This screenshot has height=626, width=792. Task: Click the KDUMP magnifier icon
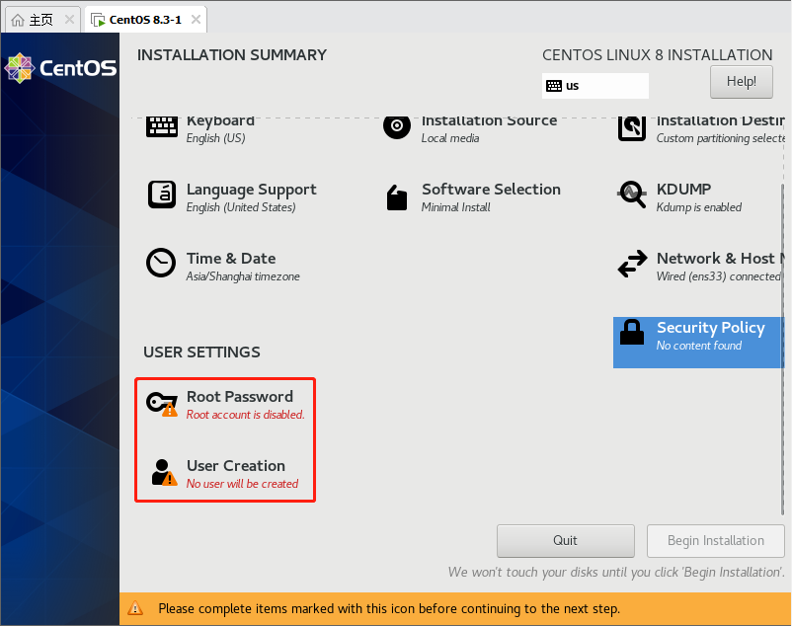click(632, 195)
